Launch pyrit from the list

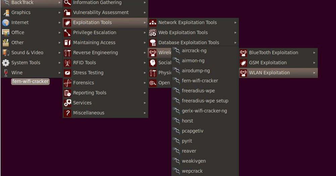coord(205,141)
